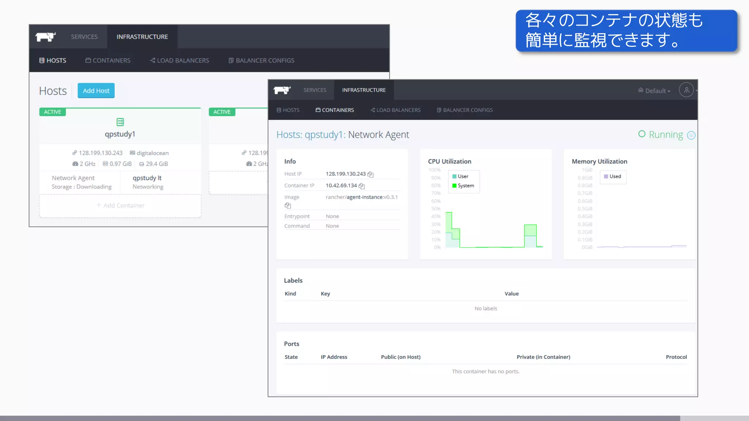The width and height of the screenshot is (749, 421).
Task: Open the qpstudy1 host link in title
Action: (324, 135)
